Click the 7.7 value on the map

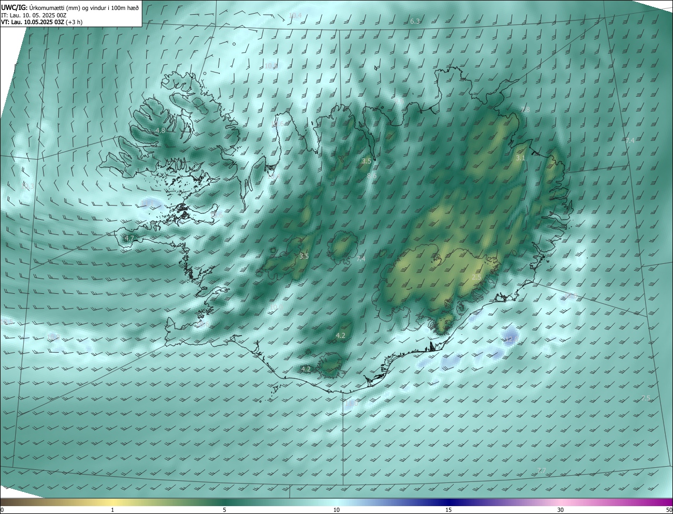tap(542, 470)
